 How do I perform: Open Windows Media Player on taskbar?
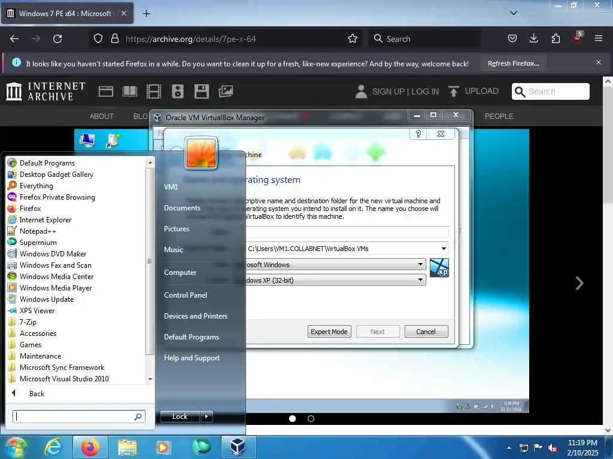coord(163,447)
